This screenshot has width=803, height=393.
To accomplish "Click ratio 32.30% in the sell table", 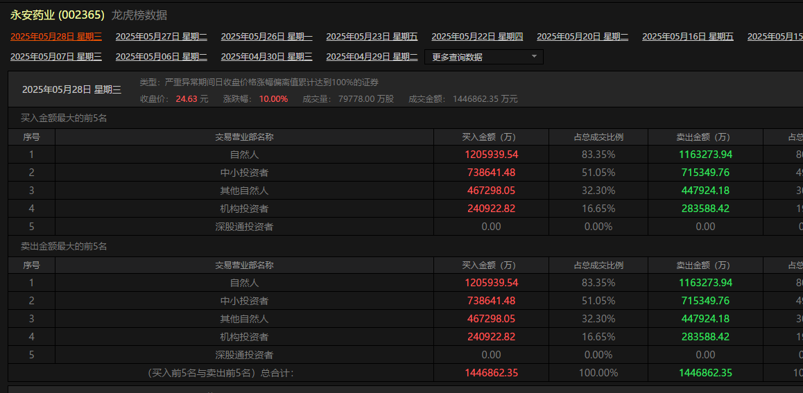I will pyautogui.click(x=598, y=318).
